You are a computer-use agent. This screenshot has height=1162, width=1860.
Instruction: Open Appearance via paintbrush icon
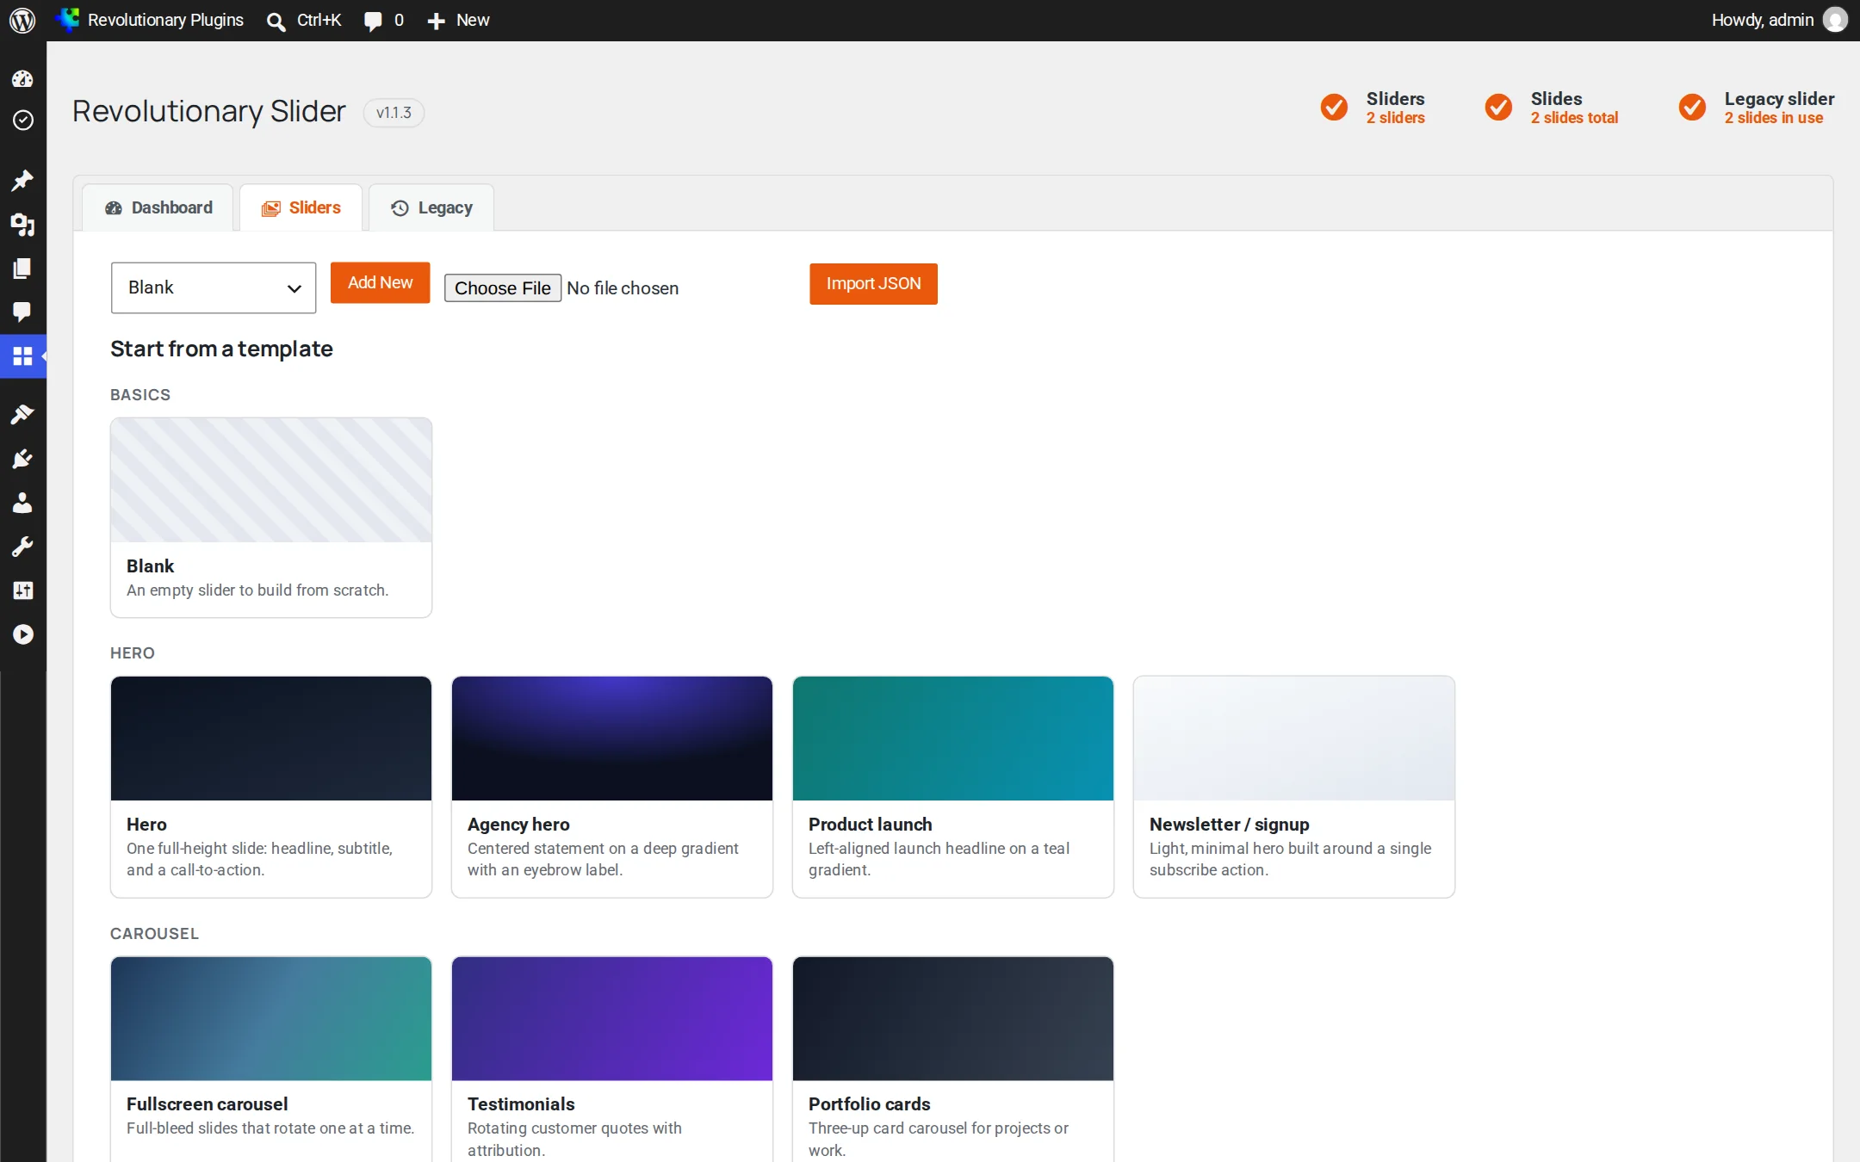22,415
